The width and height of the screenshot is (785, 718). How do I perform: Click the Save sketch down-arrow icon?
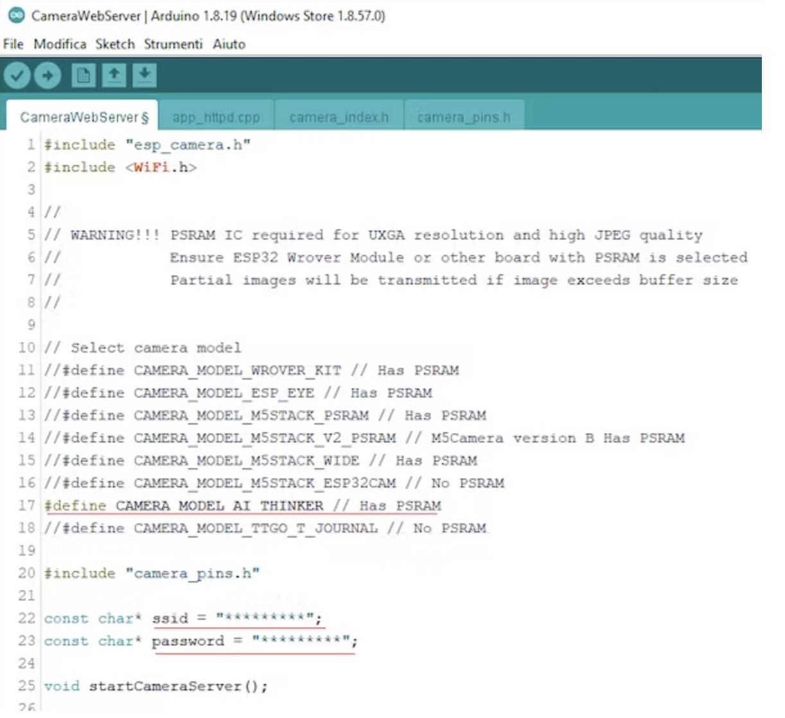[x=145, y=76]
